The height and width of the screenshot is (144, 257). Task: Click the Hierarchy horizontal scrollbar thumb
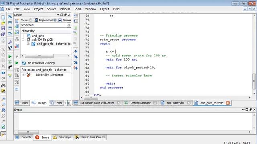(39, 56)
